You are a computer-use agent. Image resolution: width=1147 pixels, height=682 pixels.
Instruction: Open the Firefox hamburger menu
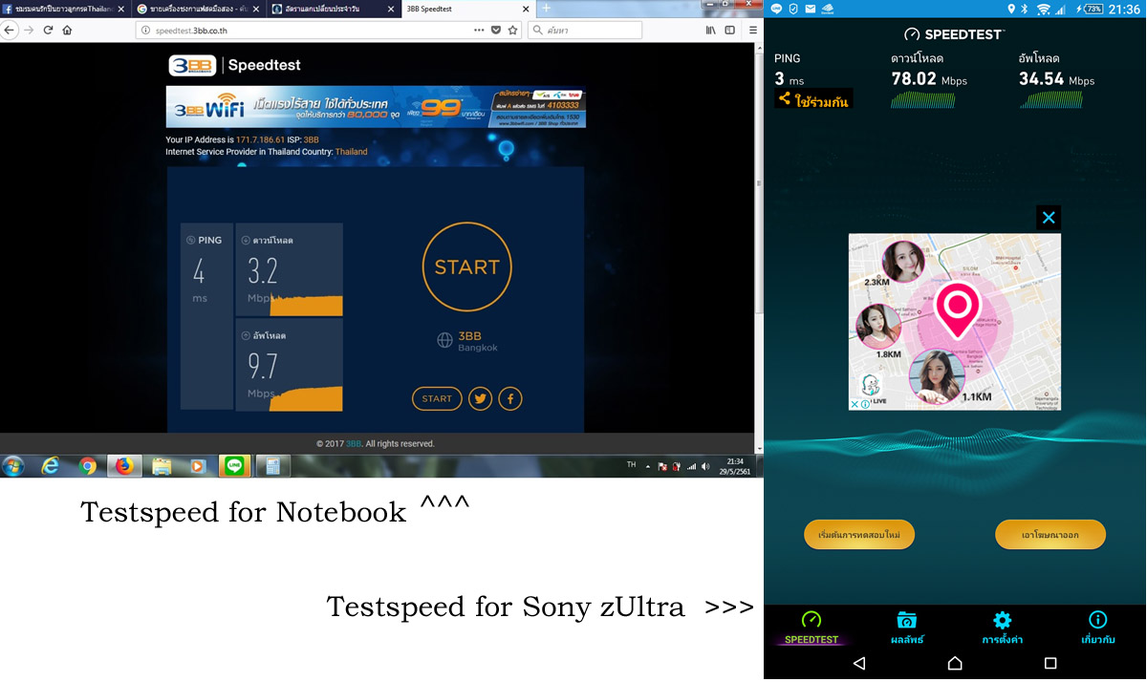(x=753, y=30)
